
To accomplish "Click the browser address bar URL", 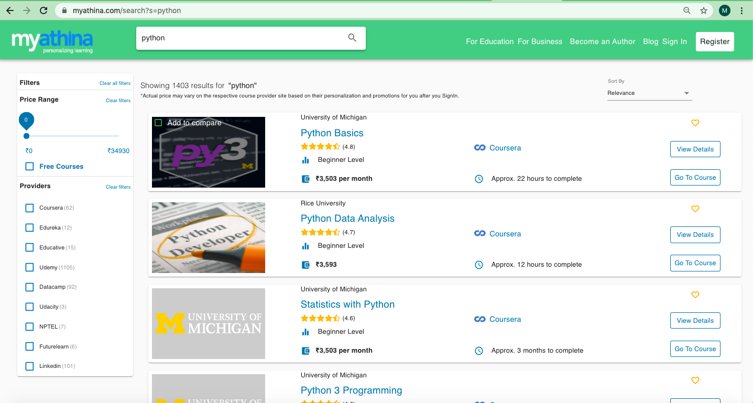I will click(x=127, y=10).
